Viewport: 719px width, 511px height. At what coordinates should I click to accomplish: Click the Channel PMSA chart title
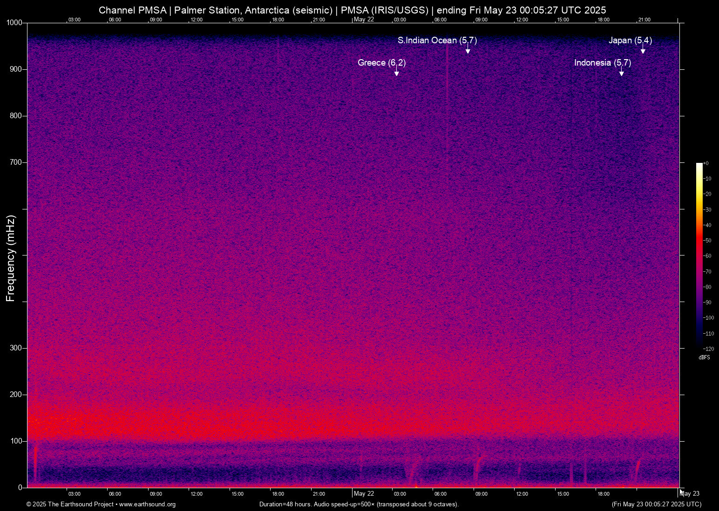tap(352, 10)
